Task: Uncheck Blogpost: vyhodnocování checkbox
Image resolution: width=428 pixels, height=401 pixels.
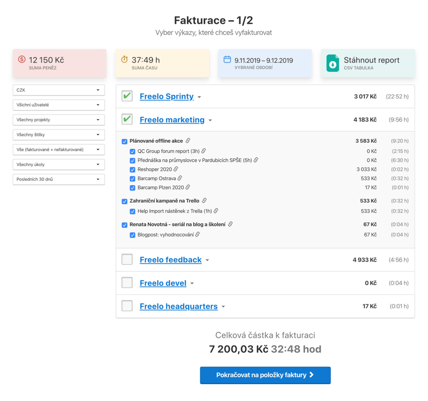Action: point(133,235)
